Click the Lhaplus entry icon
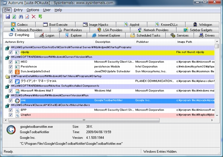This screenshot has height=157, width=223. click(17, 115)
